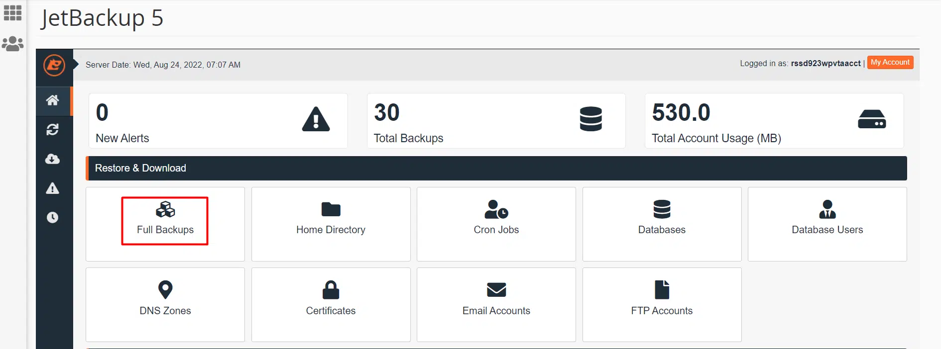Open the Home Directory restore tile
Image resolution: width=941 pixels, height=349 pixels.
pos(331,224)
